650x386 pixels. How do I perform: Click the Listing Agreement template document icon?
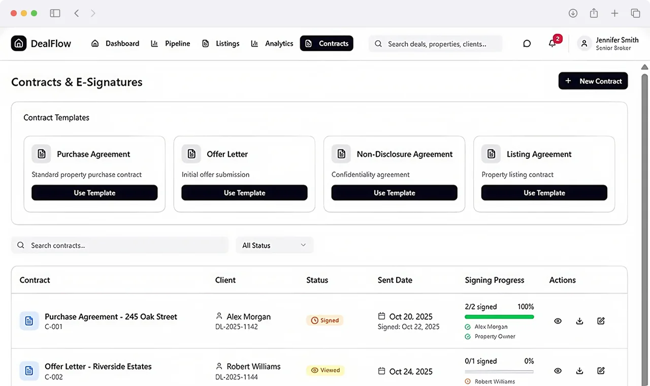(x=491, y=154)
